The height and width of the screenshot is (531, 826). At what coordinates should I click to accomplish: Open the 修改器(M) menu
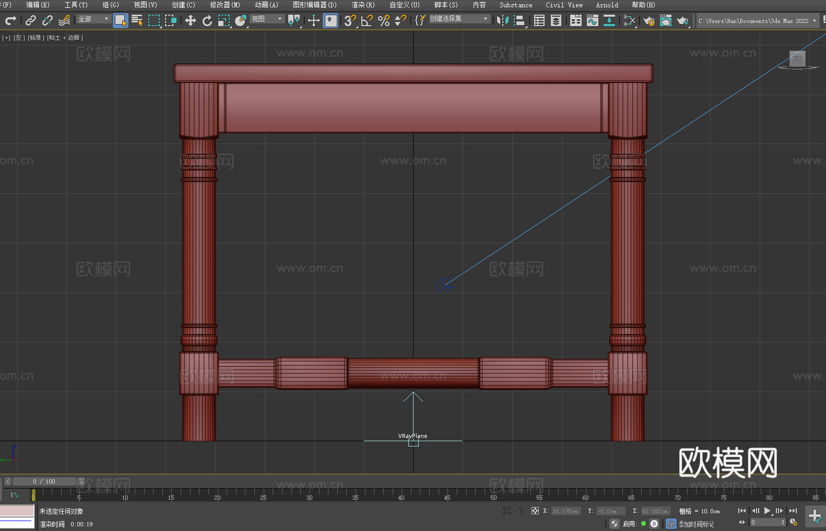point(225,5)
